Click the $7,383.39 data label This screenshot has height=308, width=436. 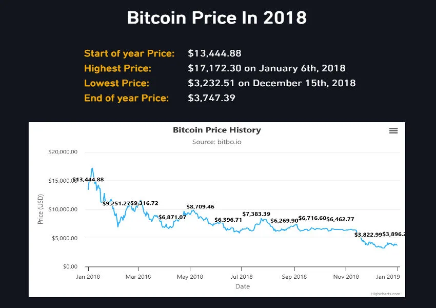(256, 214)
